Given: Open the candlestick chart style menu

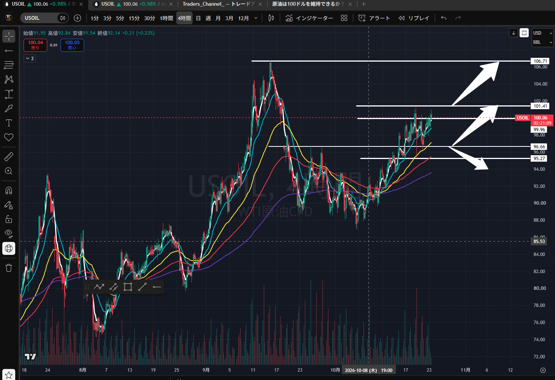Looking at the screenshot, I should pos(271,18).
